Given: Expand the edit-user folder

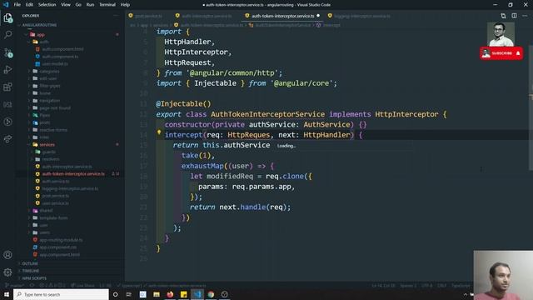Looking at the screenshot, I should pyautogui.click(x=48, y=78).
